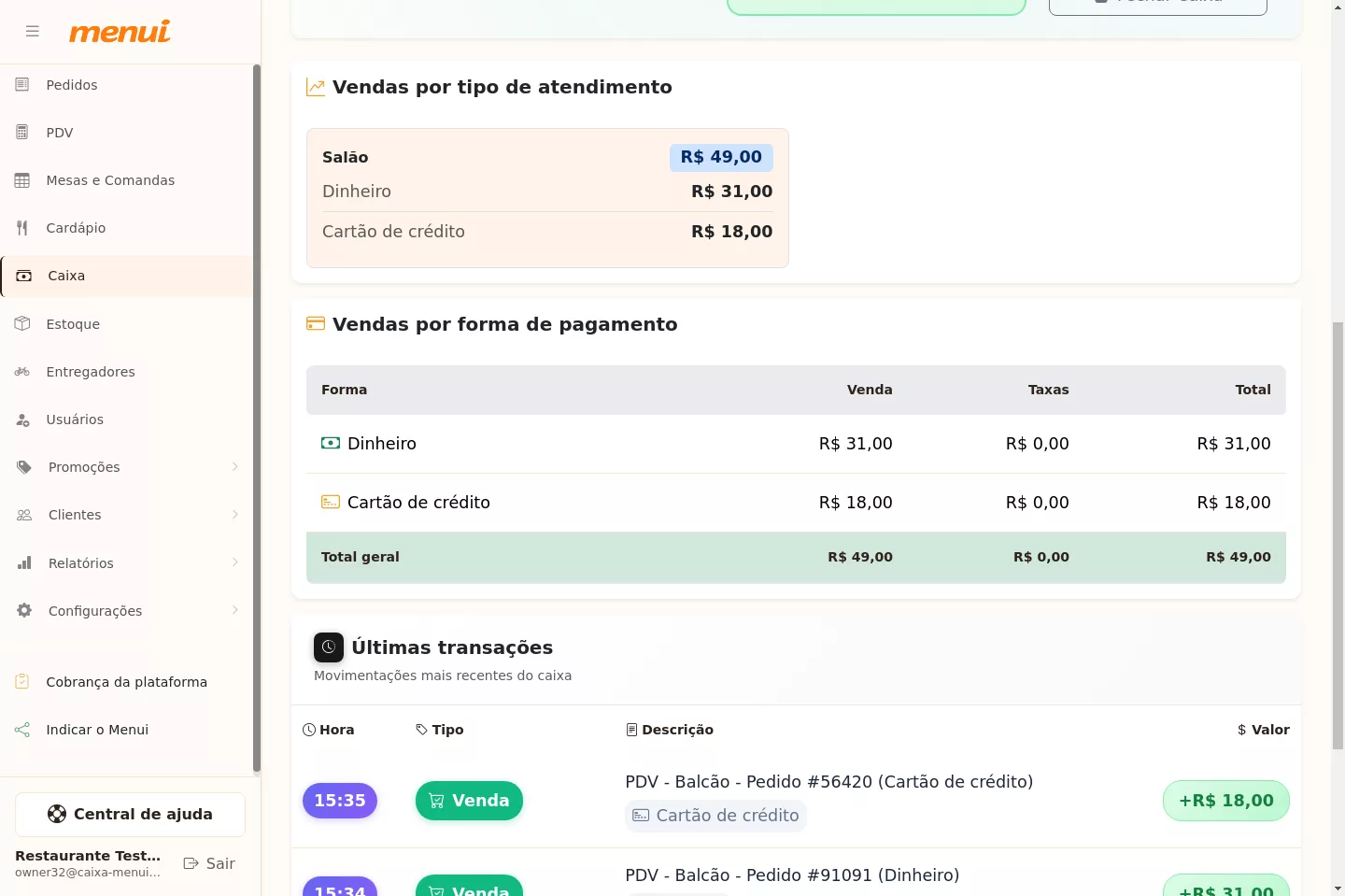Expand the Configurações submenu chevron
This screenshot has height=896, width=1345.
[235, 610]
